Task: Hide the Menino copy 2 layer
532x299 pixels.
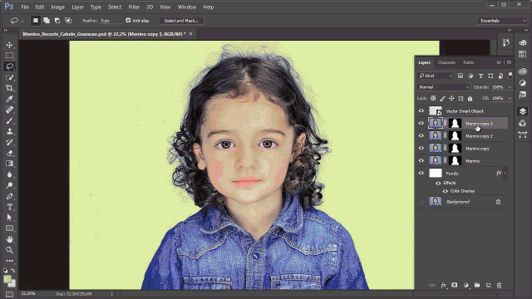Action: pos(421,136)
